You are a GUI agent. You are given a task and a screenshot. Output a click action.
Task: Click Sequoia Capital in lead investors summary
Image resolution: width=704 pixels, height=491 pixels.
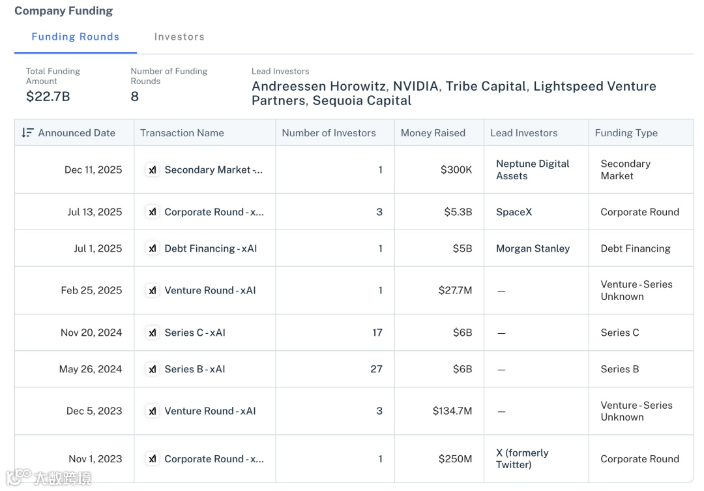(x=362, y=100)
